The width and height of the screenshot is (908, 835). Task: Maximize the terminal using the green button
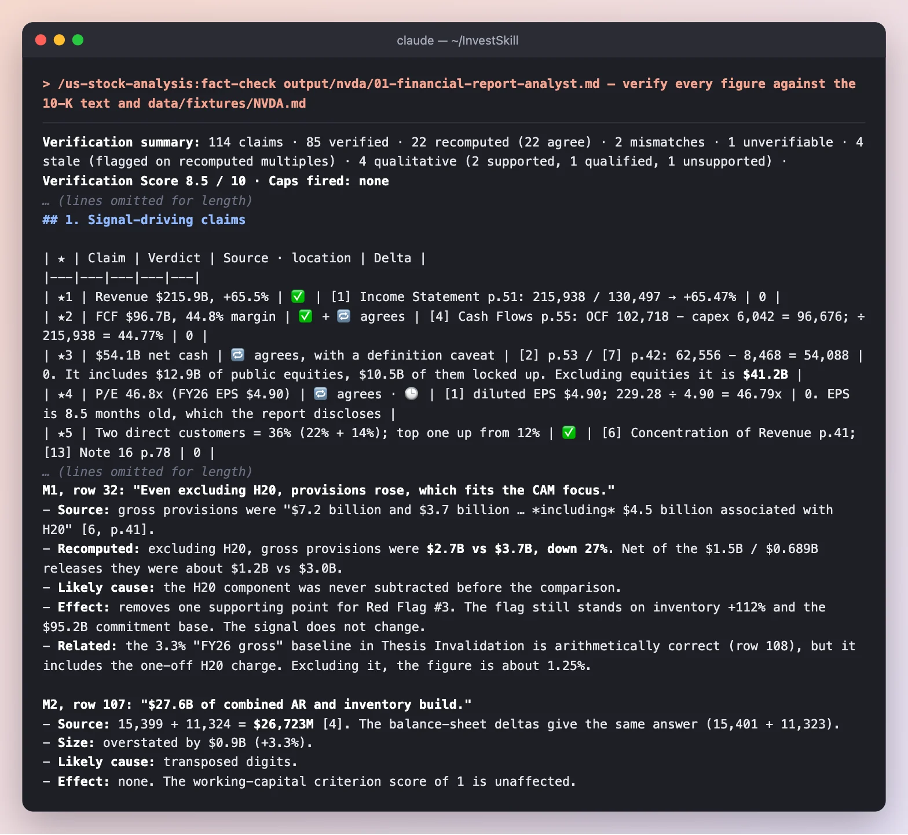78,40
